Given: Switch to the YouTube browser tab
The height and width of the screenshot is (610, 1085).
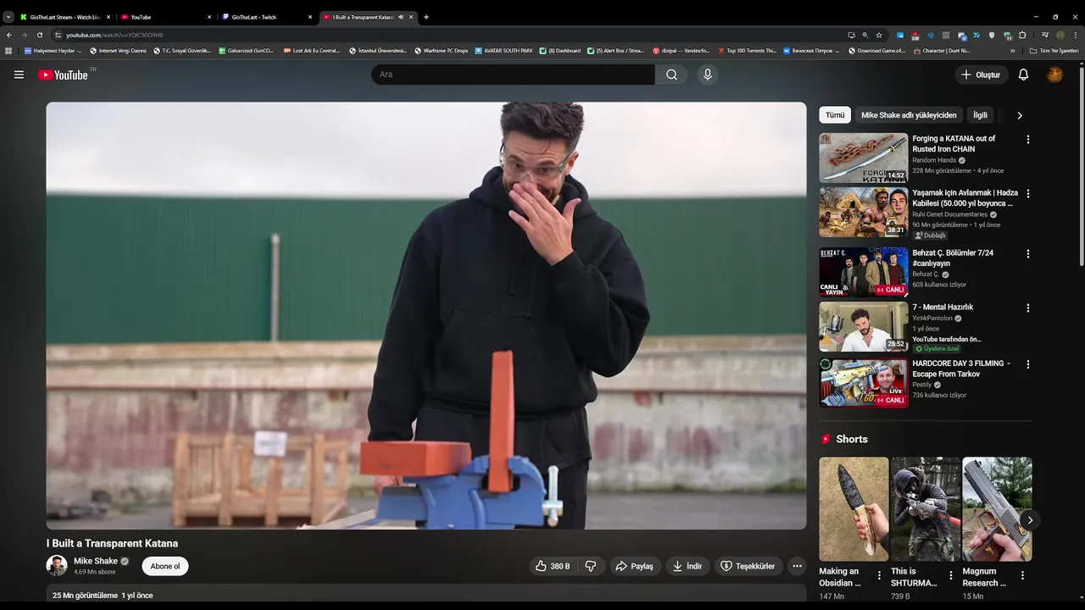Looking at the screenshot, I should point(165,17).
